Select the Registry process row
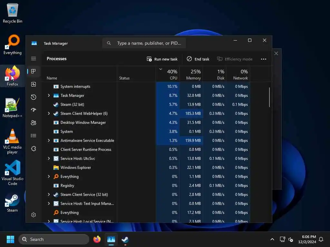The height and width of the screenshot is (247, 330). click(x=146, y=186)
